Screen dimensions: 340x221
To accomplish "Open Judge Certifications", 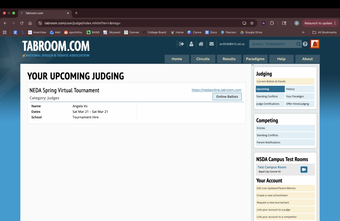I will point(270,104).
